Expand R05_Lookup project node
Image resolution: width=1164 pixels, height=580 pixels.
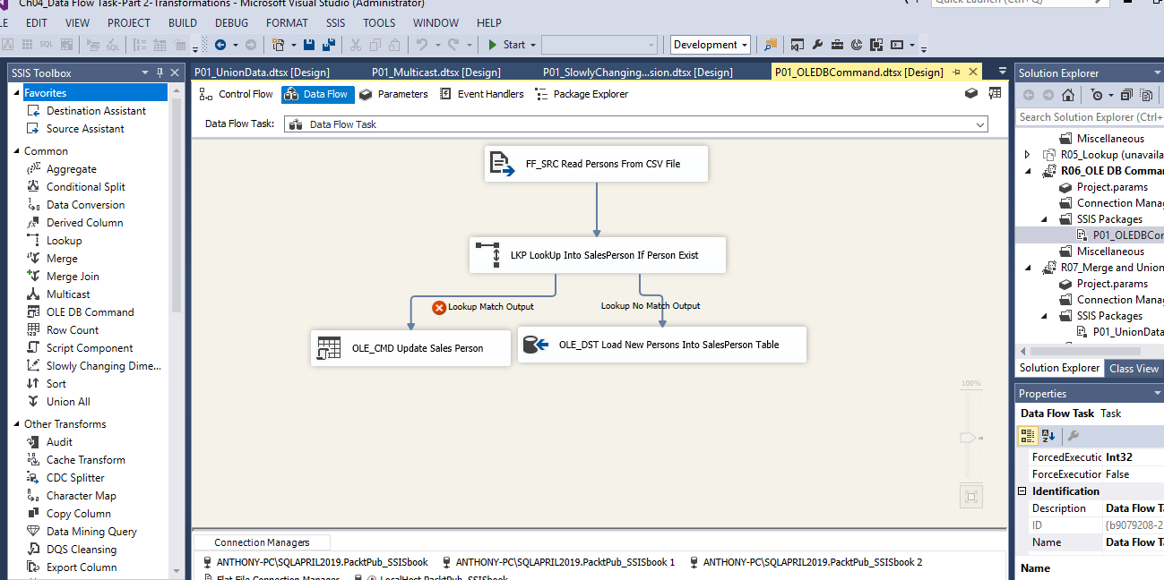click(1028, 155)
